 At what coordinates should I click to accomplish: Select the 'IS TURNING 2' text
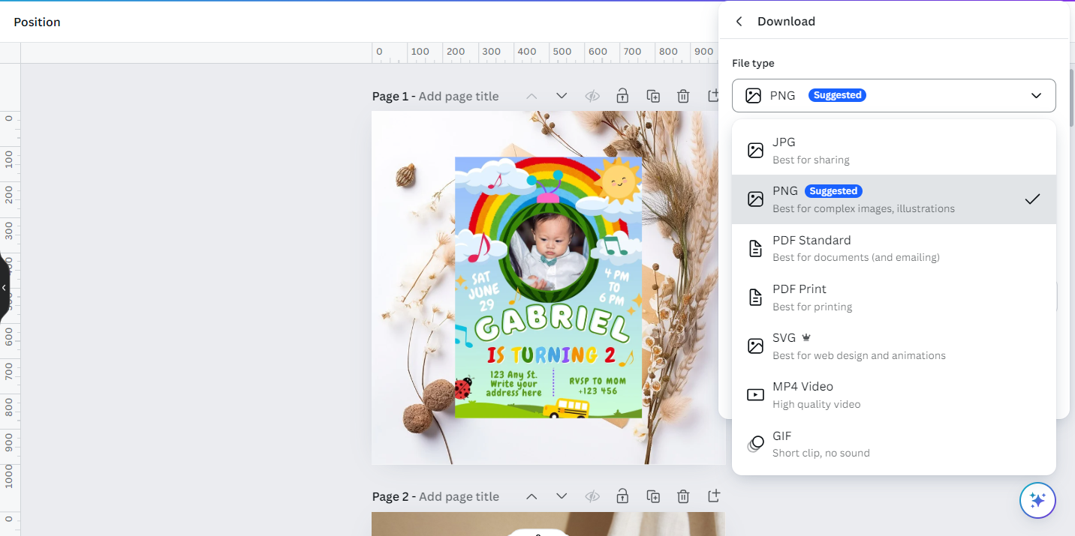point(553,355)
